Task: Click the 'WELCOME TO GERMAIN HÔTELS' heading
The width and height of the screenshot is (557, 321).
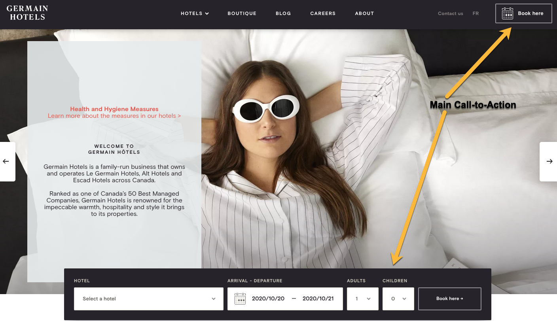Action: pos(114,149)
